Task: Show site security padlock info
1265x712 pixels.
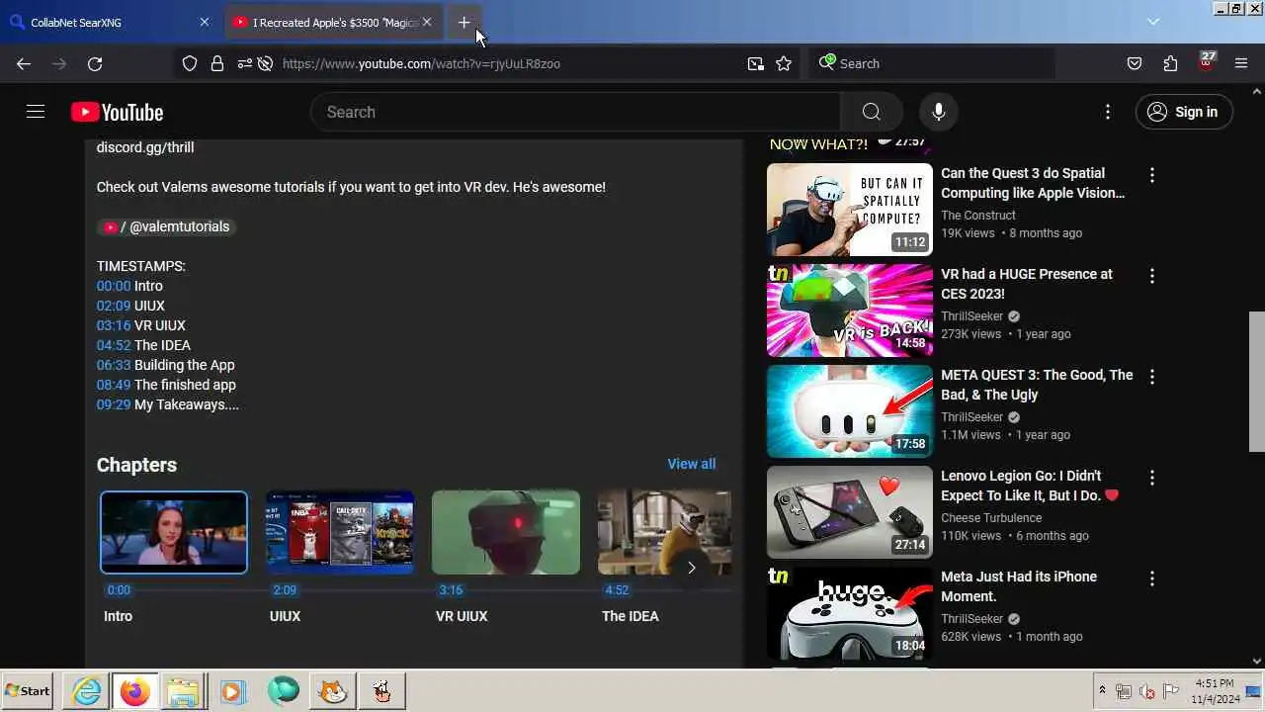Action: (x=217, y=63)
